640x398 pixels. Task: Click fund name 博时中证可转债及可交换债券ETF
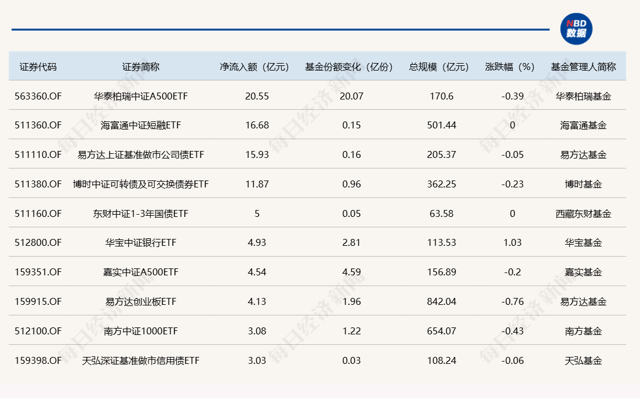pos(141,184)
